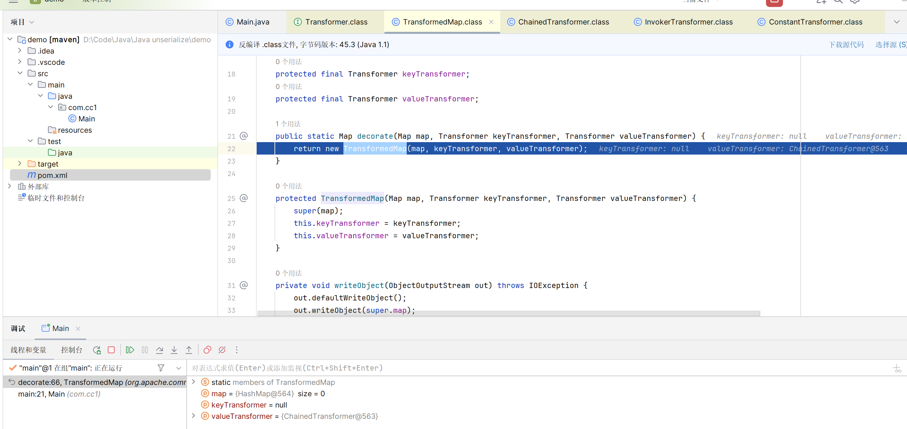Image resolution: width=907 pixels, height=429 pixels.
Task: Open the Main.java tab
Action: (248, 22)
